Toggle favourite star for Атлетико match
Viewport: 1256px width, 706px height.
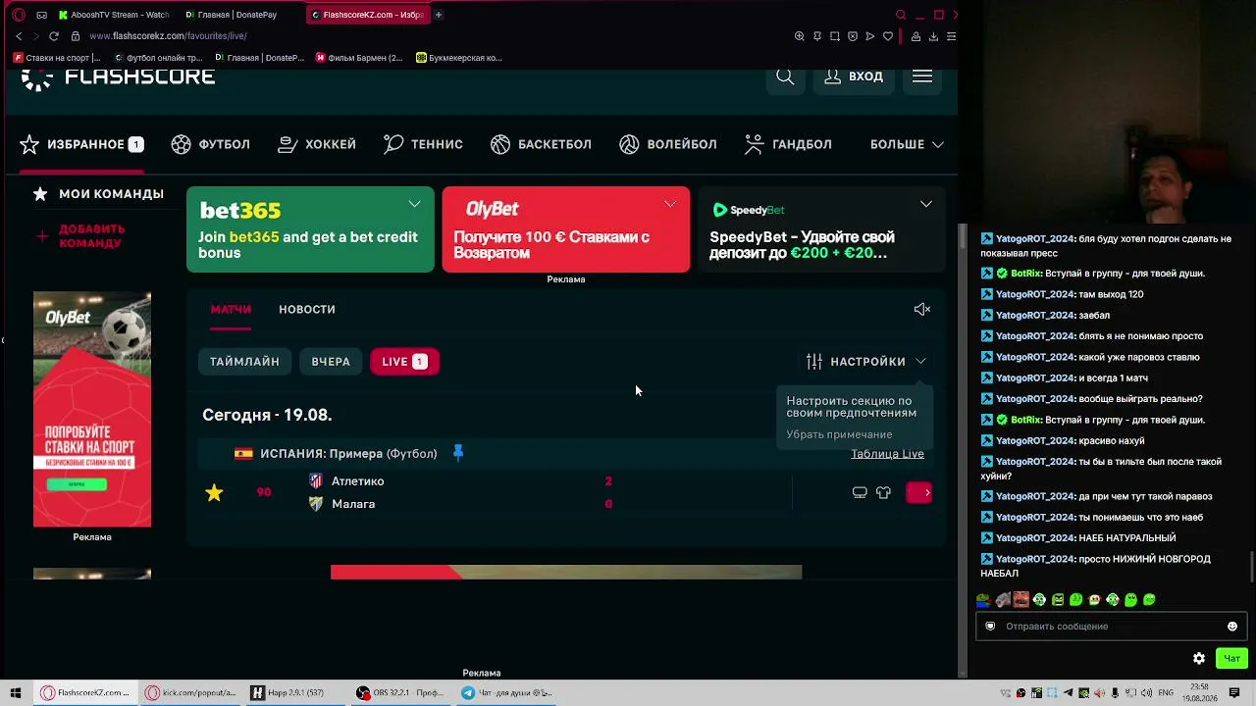tap(214, 492)
